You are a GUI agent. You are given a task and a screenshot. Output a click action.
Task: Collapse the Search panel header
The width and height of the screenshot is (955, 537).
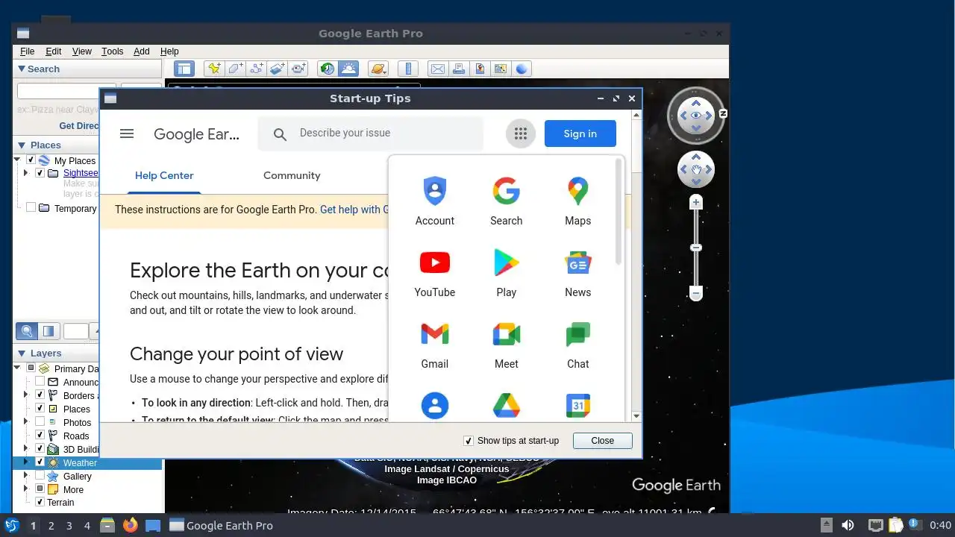point(87,69)
